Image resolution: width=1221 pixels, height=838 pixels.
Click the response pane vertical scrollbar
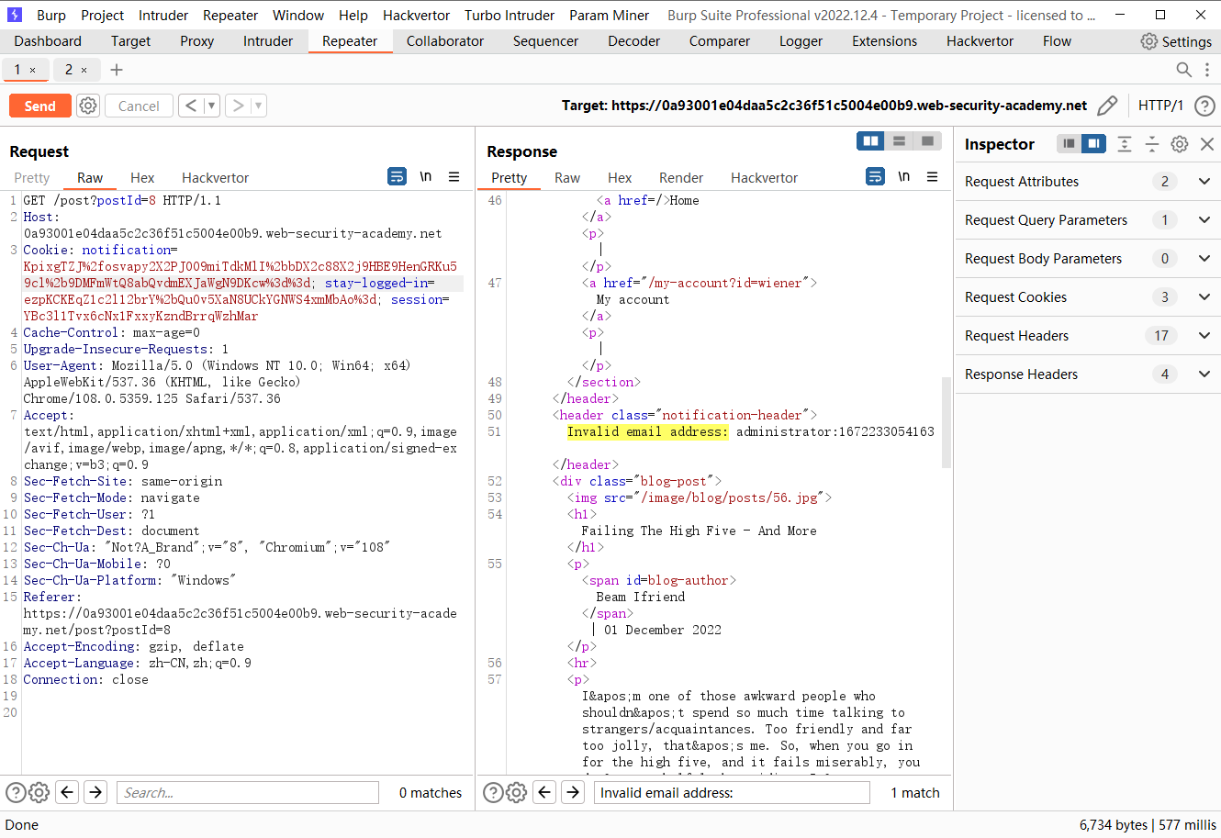pos(947,422)
